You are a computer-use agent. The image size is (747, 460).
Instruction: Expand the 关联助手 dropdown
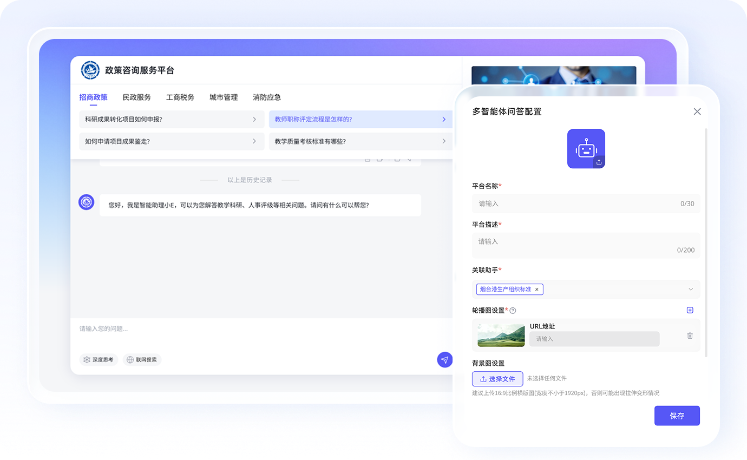(x=691, y=290)
